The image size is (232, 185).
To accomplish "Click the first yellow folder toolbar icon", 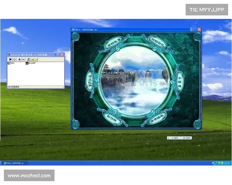I will pos(32,59).
